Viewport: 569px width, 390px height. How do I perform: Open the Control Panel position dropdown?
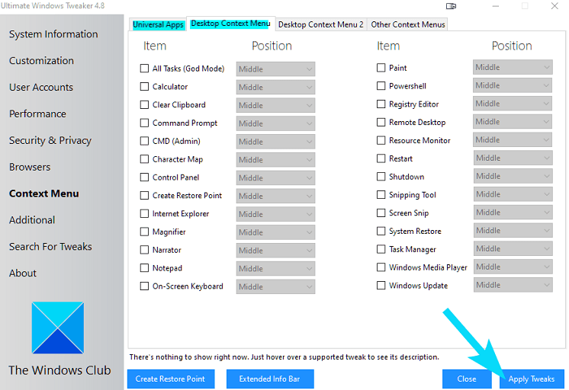[x=275, y=177]
